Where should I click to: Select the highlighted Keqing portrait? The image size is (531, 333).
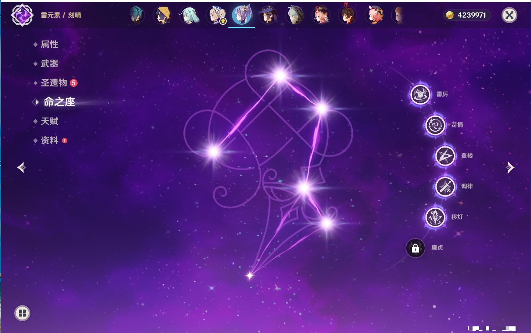(242, 15)
